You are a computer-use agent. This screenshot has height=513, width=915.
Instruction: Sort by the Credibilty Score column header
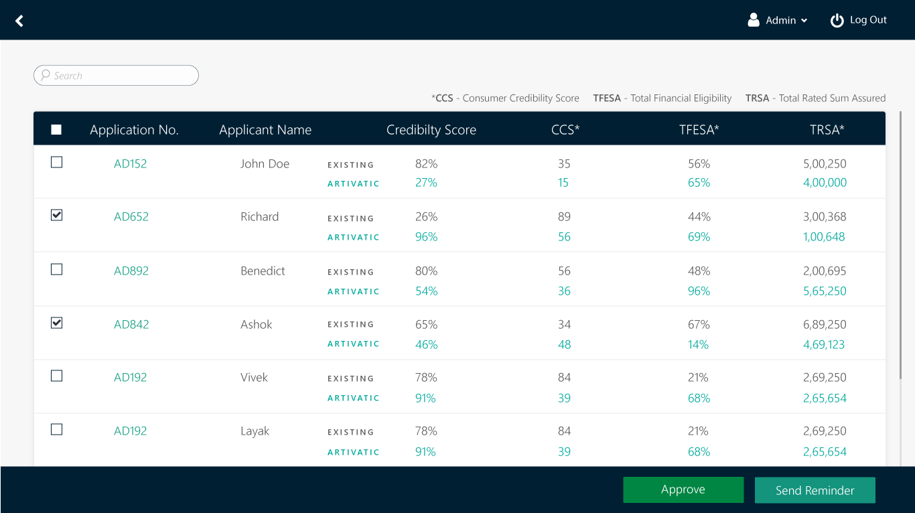click(431, 130)
